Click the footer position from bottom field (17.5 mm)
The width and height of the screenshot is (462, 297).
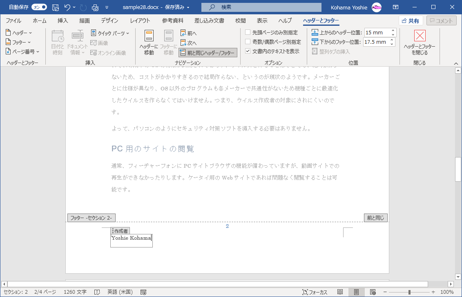click(x=376, y=42)
